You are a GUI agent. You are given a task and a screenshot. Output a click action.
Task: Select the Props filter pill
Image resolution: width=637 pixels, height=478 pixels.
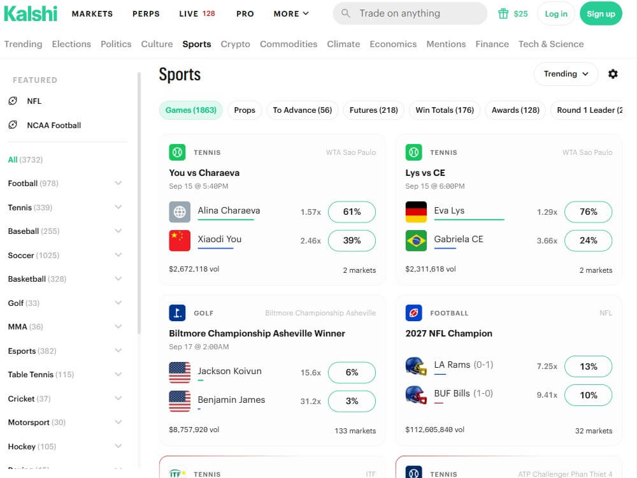tap(245, 110)
